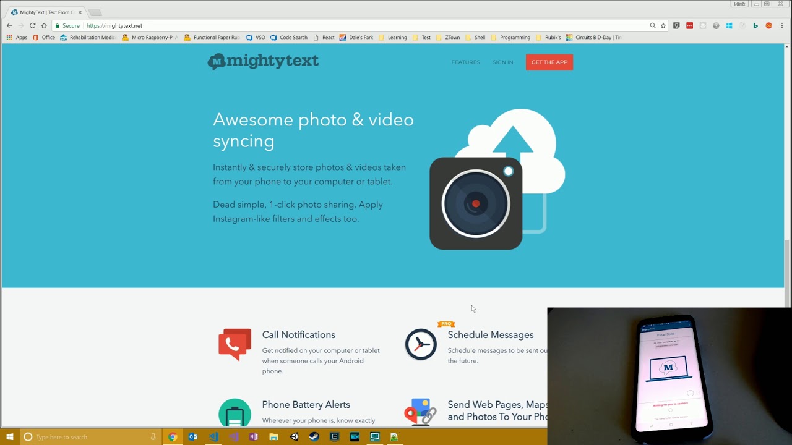Click the mightytext logo in the header
This screenshot has height=445, width=792.
pos(263,61)
